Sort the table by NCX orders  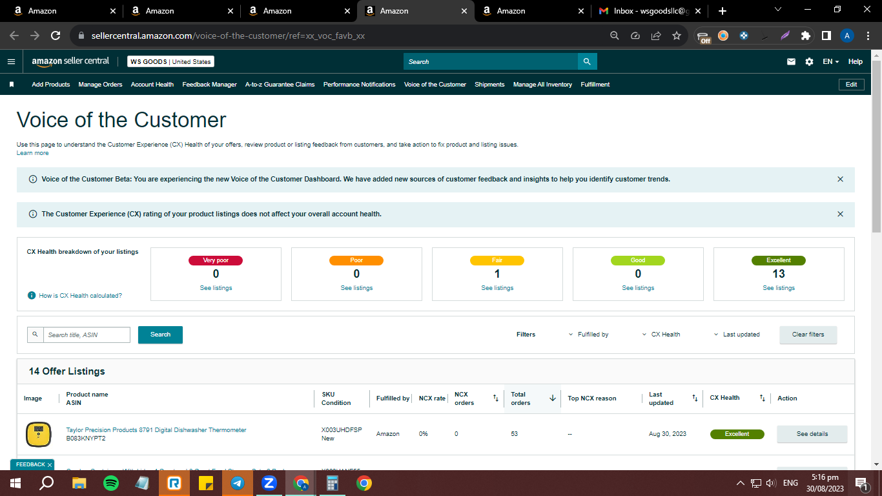[496, 398]
